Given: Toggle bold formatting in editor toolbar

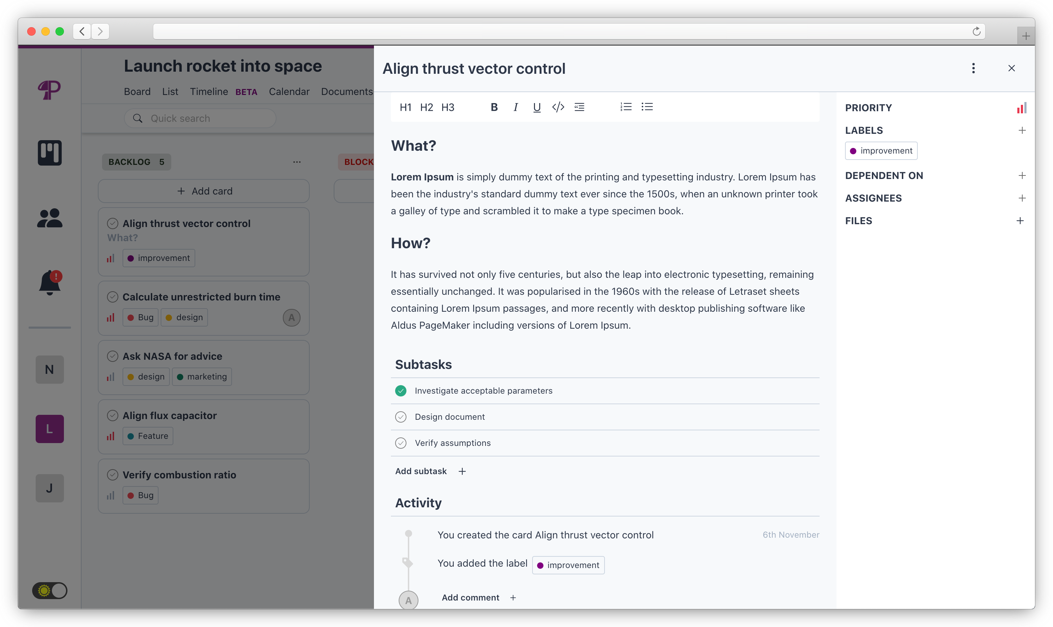Looking at the screenshot, I should (494, 107).
